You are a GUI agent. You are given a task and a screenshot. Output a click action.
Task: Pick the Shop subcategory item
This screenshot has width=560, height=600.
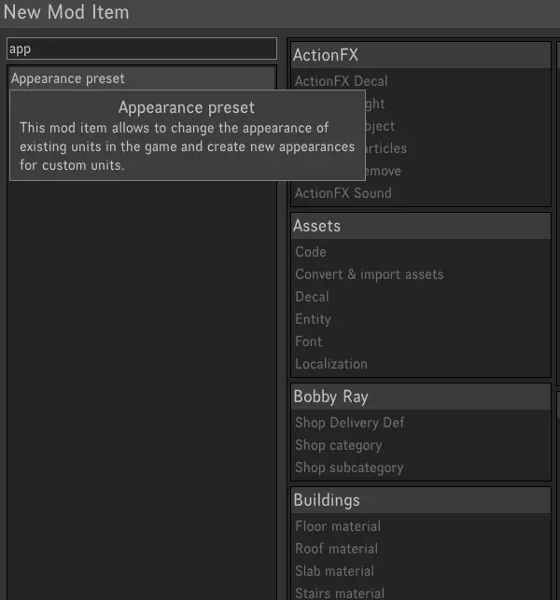click(x=349, y=467)
